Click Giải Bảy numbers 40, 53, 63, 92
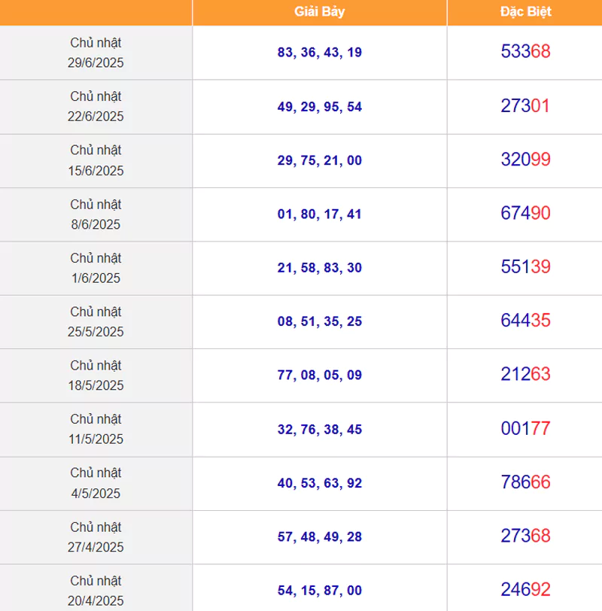 [319, 483]
